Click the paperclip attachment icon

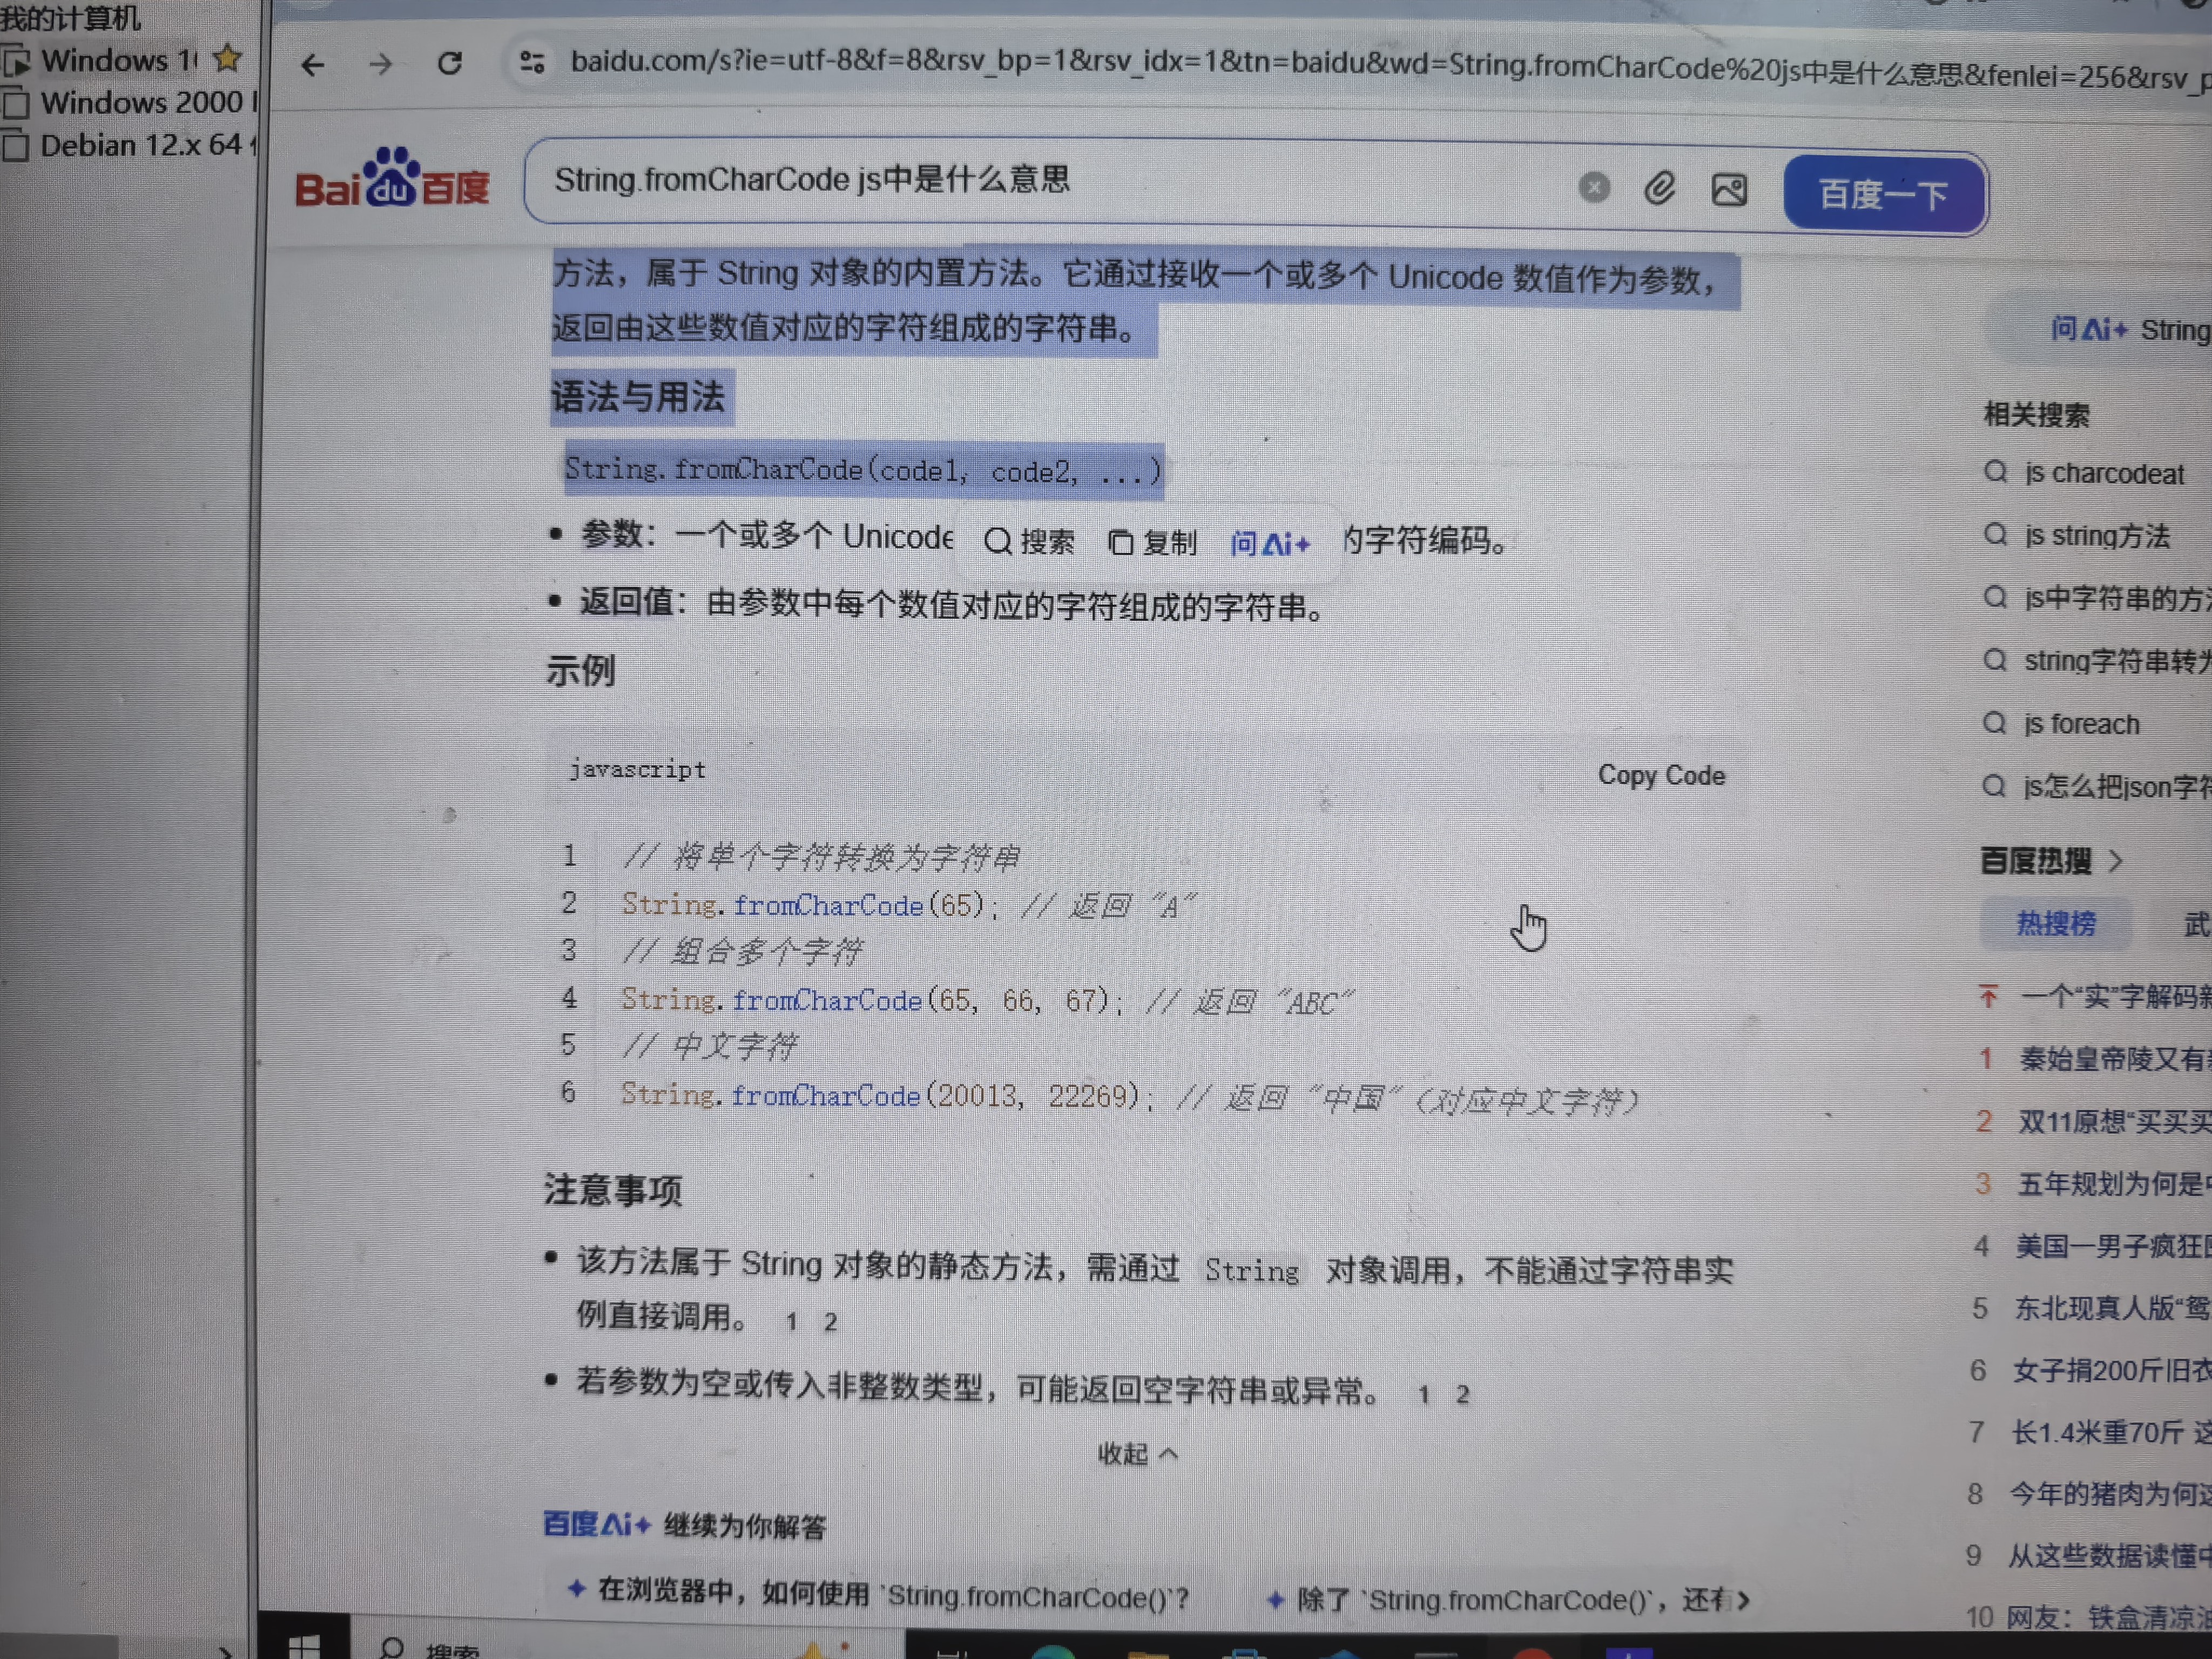[x=1660, y=188]
